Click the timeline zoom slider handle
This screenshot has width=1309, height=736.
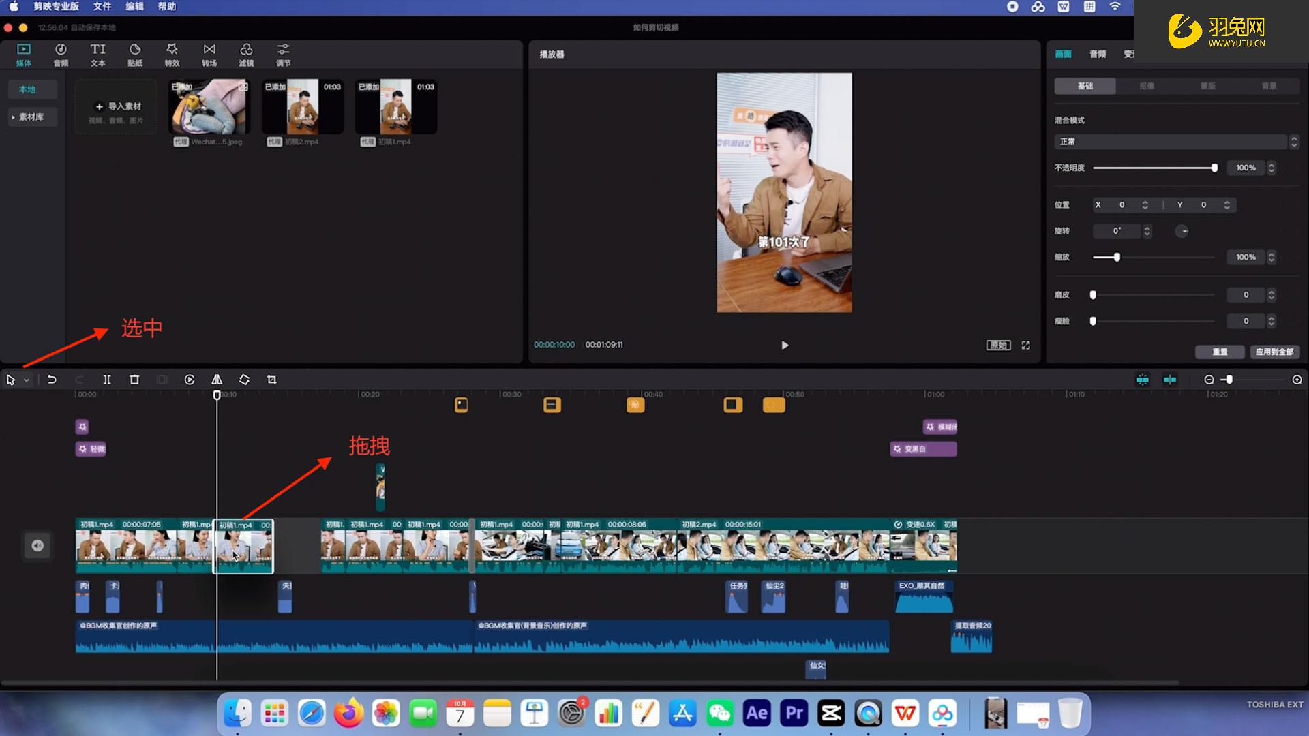1229,380
